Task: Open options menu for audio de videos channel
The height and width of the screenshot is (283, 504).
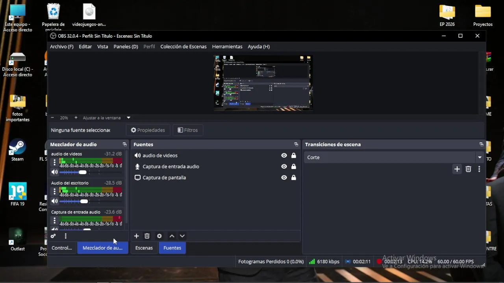Action: 54,162
